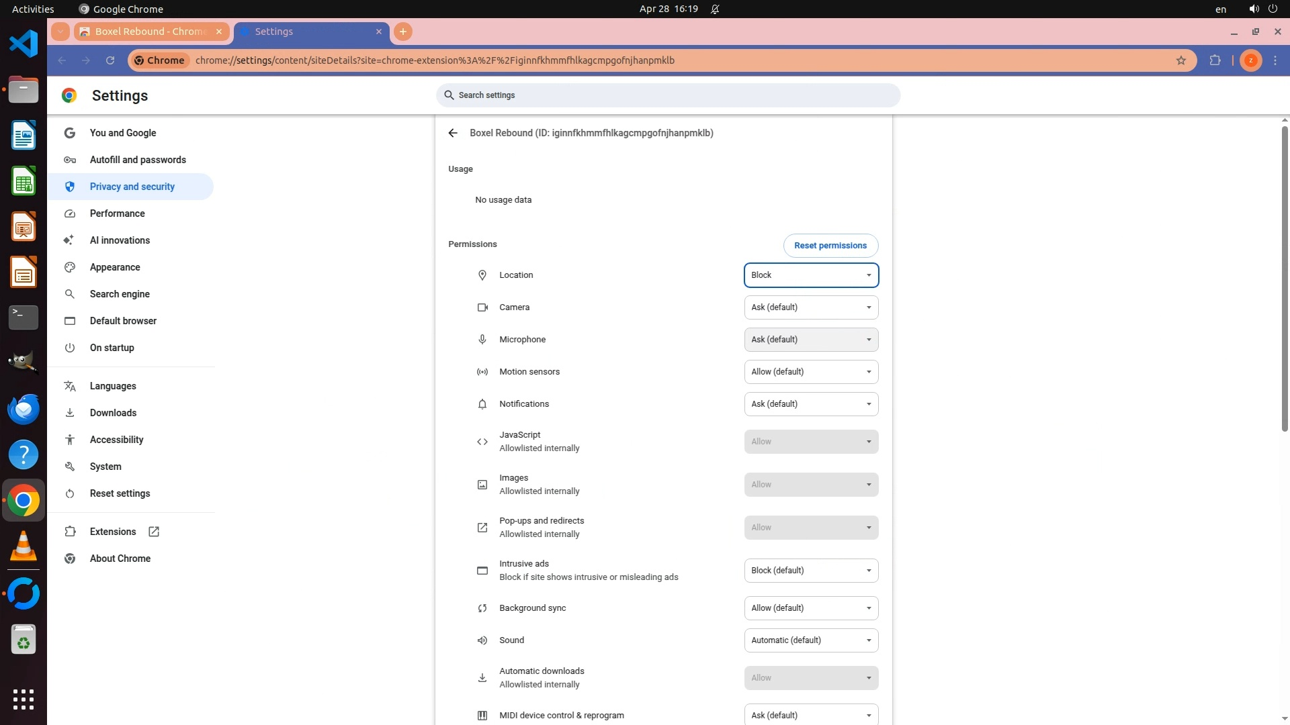Image resolution: width=1290 pixels, height=725 pixels.
Task: Bookmark this page with the star icon
Action: (x=1181, y=60)
